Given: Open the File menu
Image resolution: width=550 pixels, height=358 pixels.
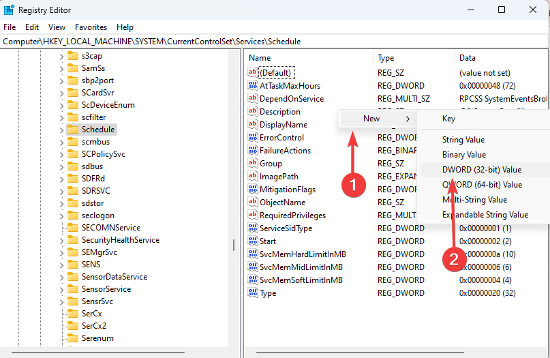Looking at the screenshot, I should click(x=10, y=27).
